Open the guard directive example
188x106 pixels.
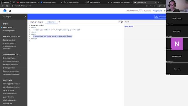(9, 97)
